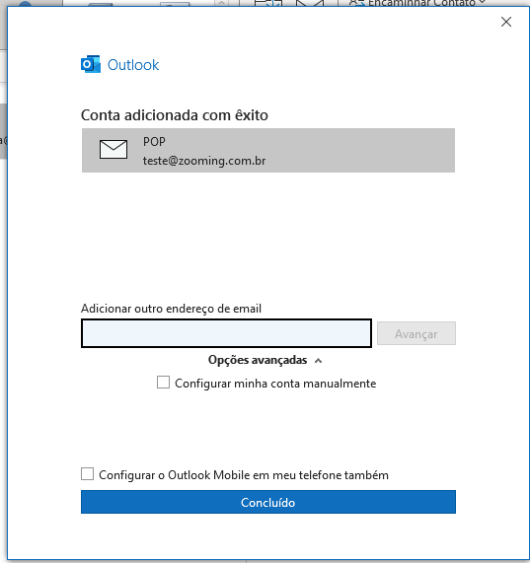Enable the Configurar o Outlook Mobile checkbox
Viewport: 530px width, 563px height.
tap(87, 474)
